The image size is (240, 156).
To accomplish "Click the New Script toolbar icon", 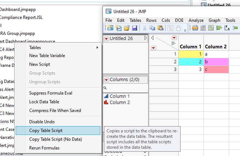I will coord(119,28).
